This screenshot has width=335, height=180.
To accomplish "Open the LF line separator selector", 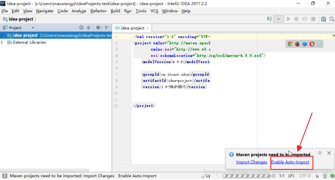I will (291, 176).
